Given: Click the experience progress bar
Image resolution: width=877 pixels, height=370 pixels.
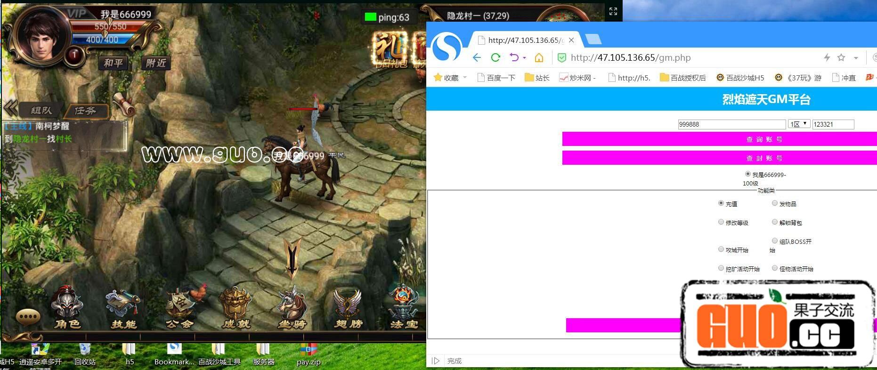Looking at the screenshot, I should pos(213,337).
